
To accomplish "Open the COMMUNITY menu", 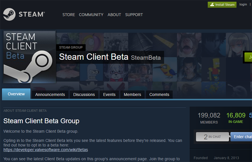I will (x=91, y=15).
